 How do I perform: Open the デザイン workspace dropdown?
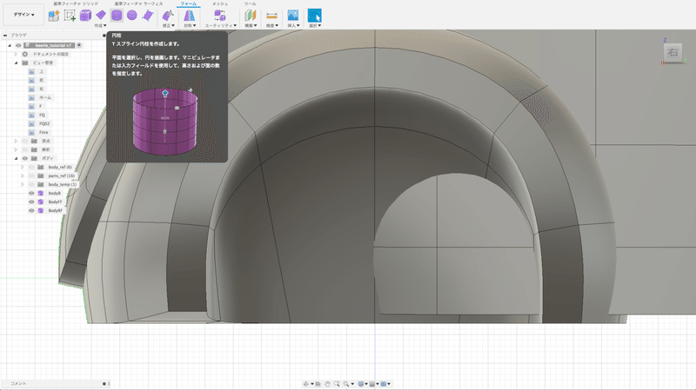(23, 16)
